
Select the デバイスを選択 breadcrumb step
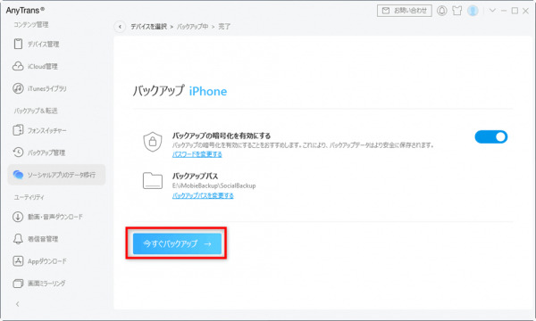[x=149, y=27]
